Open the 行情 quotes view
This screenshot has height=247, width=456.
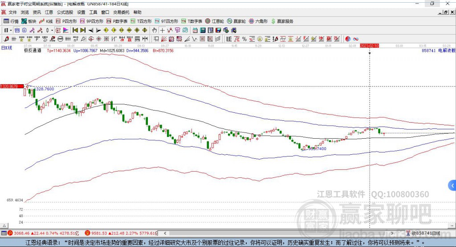coord(11,21)
